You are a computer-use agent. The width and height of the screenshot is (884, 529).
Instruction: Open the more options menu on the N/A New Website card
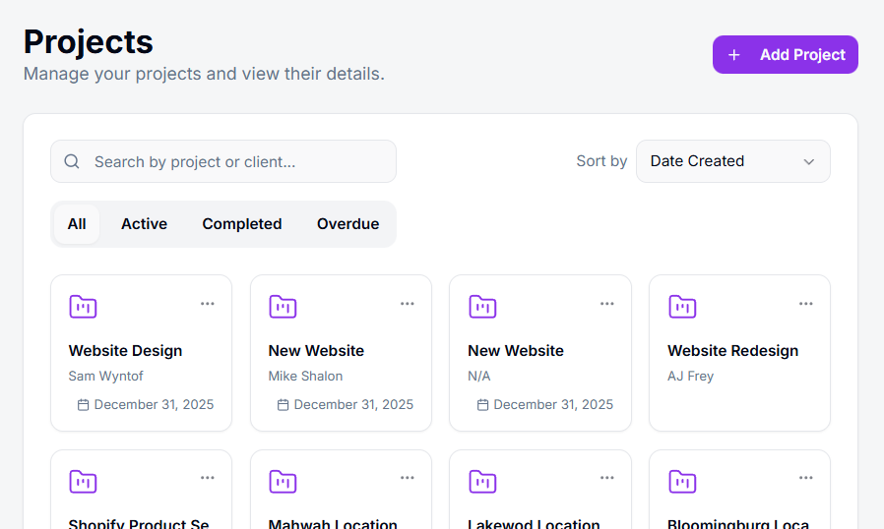point(606,304)
